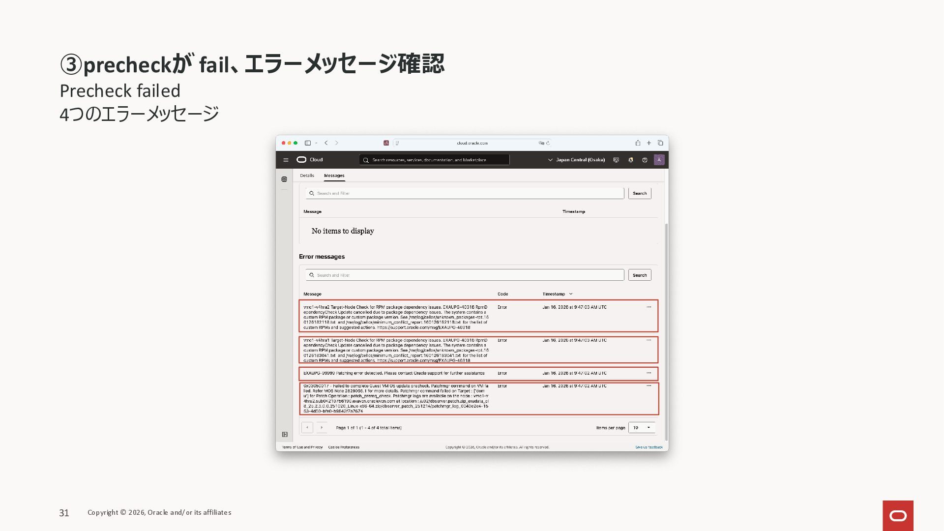Open the help question mark icon
944x531 pixels.
(645, 160)
